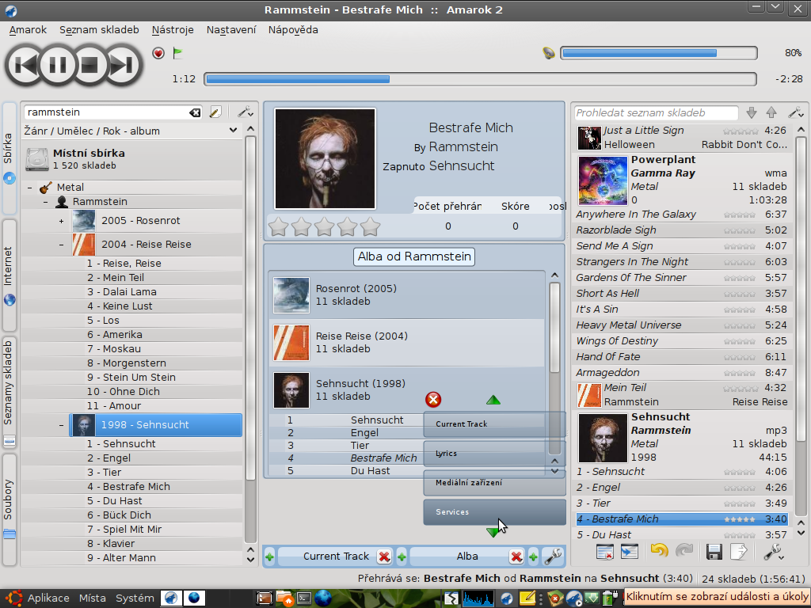The height and width of the screenshot is (608, 811).
Task: Adjust the volume slider at 80%
Action: click(659, 53)
